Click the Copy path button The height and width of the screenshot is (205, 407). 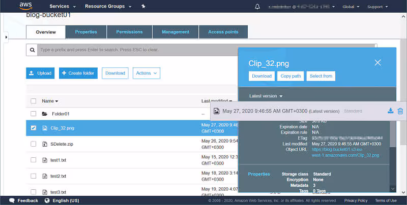coord(290,76)
